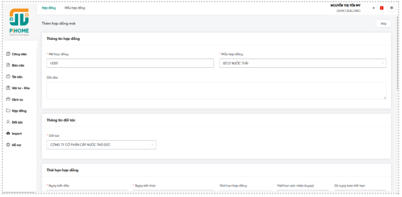Switch to the Mẫu hợp đồng tab
402x197 pixels.
[x=75, y=8]
